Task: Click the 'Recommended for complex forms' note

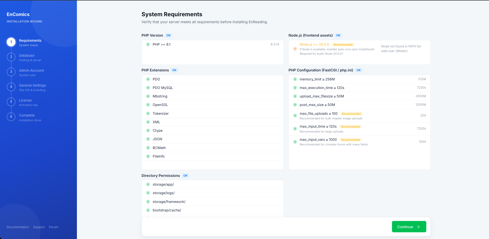Action: [334, 145]
